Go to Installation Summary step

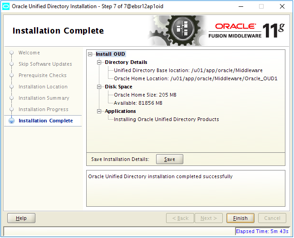44,98
